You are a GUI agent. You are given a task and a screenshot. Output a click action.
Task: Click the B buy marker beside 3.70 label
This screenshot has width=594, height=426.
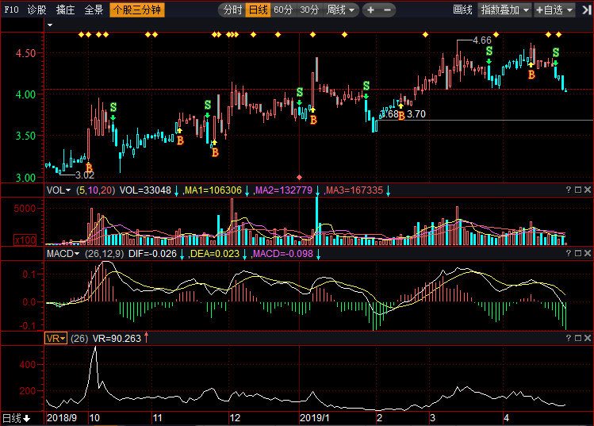pyautogui.click(x=401, y=116)
